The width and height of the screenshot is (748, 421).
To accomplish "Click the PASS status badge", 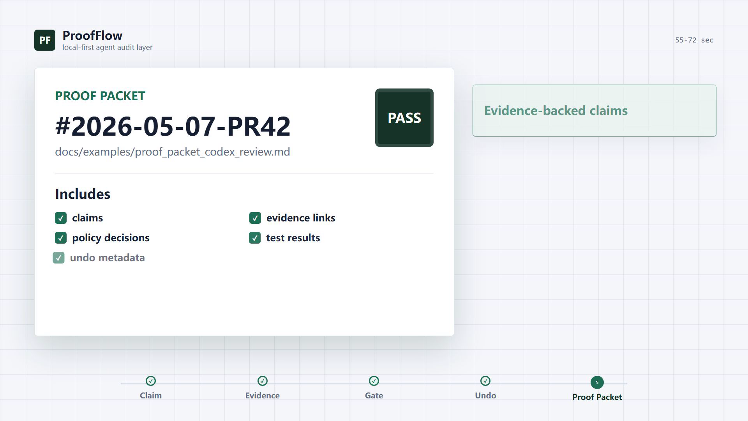I will (404, 118).
